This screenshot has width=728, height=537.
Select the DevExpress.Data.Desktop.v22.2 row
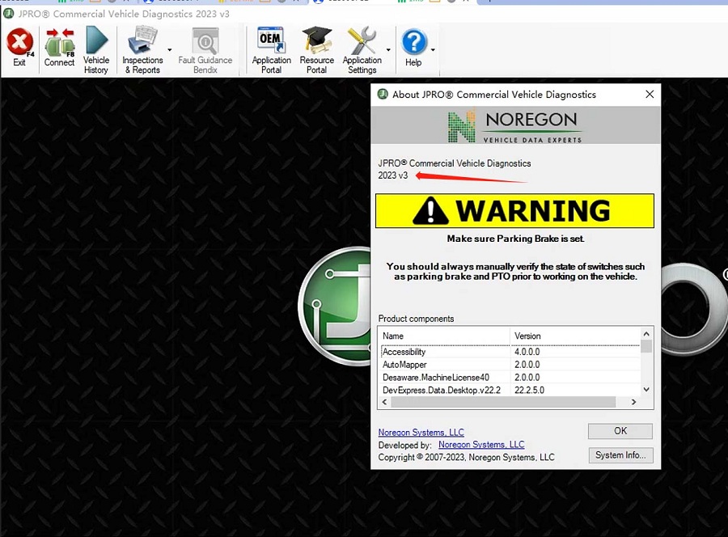[x=510, y=390]
